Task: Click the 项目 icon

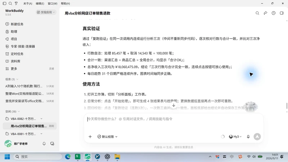Action: click(x=7, y=39)
